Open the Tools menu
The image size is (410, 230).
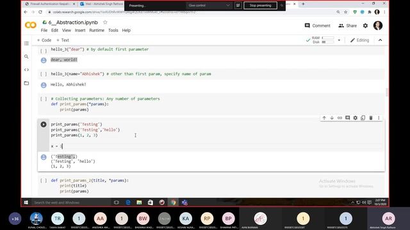(x=113, y=30)
